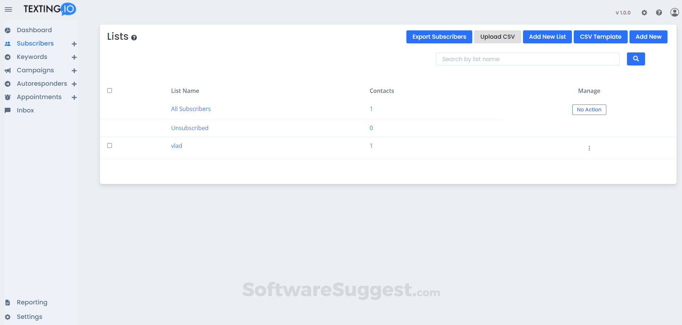Click the Settings gear icon in sidebar
Viewport: 682px width, 325px height.
(x=8, y=317)
